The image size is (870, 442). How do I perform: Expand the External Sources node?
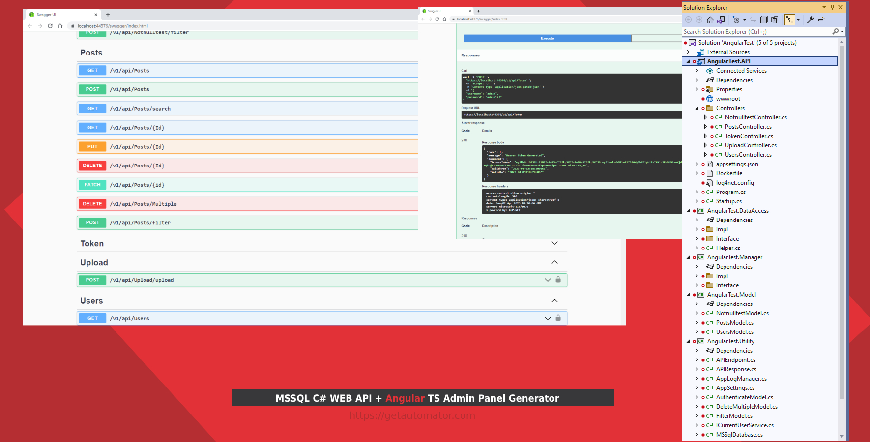pyautogui.click(x=688, y=52)
